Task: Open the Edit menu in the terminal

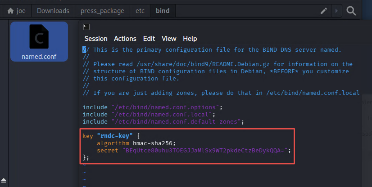Action: coord(149,39)
